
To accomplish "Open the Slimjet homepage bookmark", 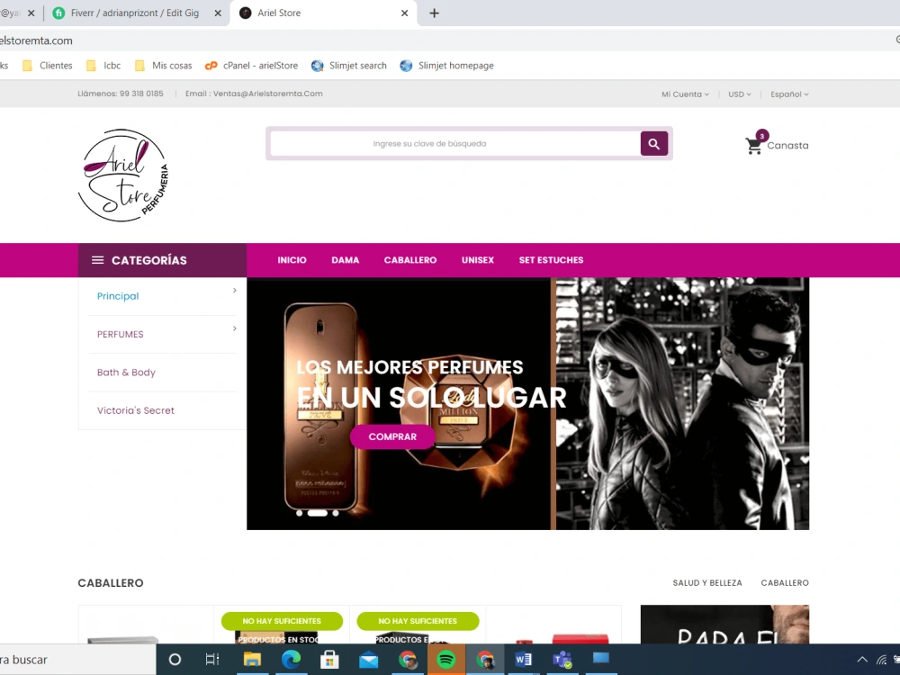I will coord(447,66).
